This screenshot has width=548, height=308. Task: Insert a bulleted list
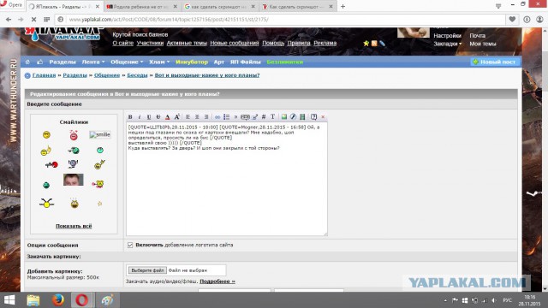pos(226,117)
